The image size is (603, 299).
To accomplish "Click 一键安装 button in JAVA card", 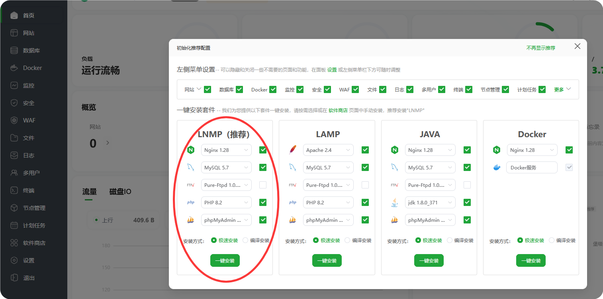I will tap(429, 260).
